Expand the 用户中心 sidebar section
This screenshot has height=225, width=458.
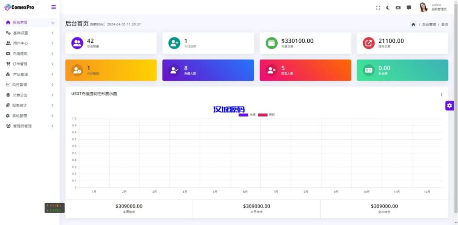(x=29, y=43)
